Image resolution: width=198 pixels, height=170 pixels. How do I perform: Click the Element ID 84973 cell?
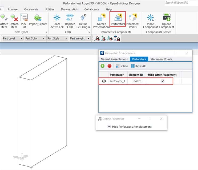pos(137,81)
